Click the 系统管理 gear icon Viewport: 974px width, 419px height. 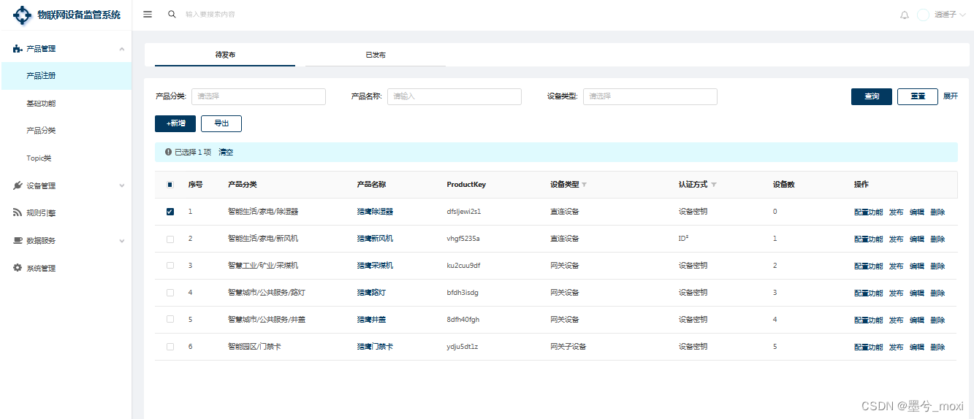pyautogui.click(x=18, y=268)
